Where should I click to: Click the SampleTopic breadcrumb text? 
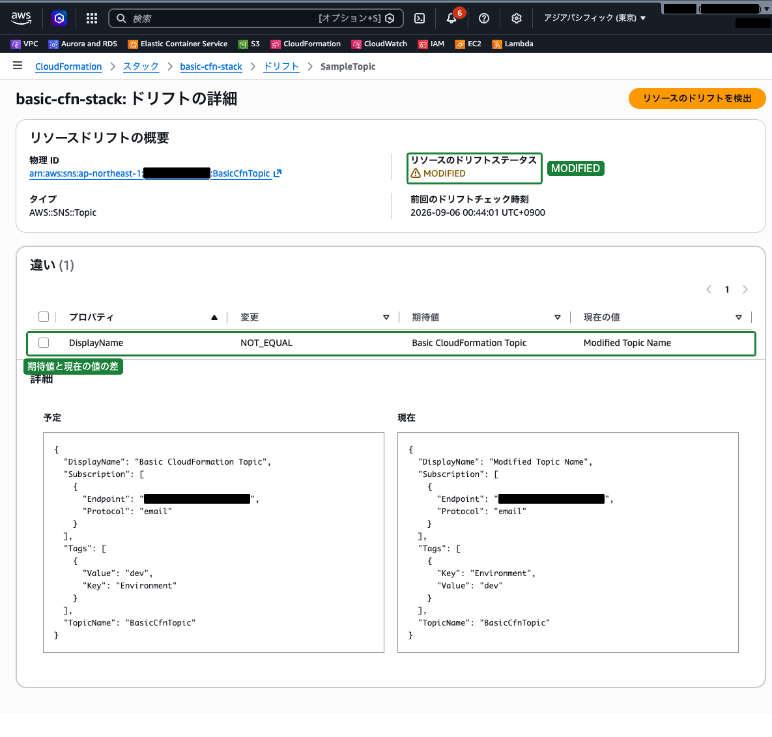coord(348,66)
